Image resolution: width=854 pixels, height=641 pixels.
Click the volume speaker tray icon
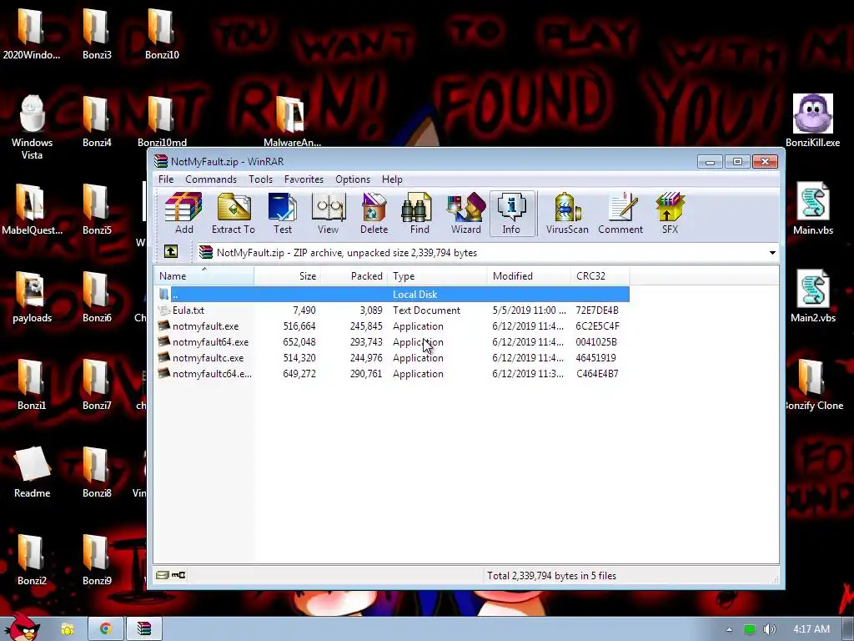769,629
